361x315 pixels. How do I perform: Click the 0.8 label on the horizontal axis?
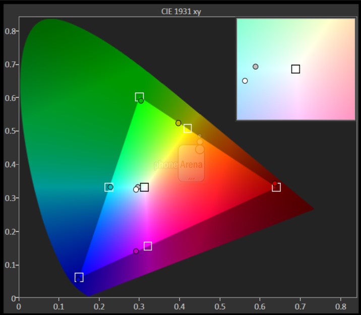(x=340, y=305)
